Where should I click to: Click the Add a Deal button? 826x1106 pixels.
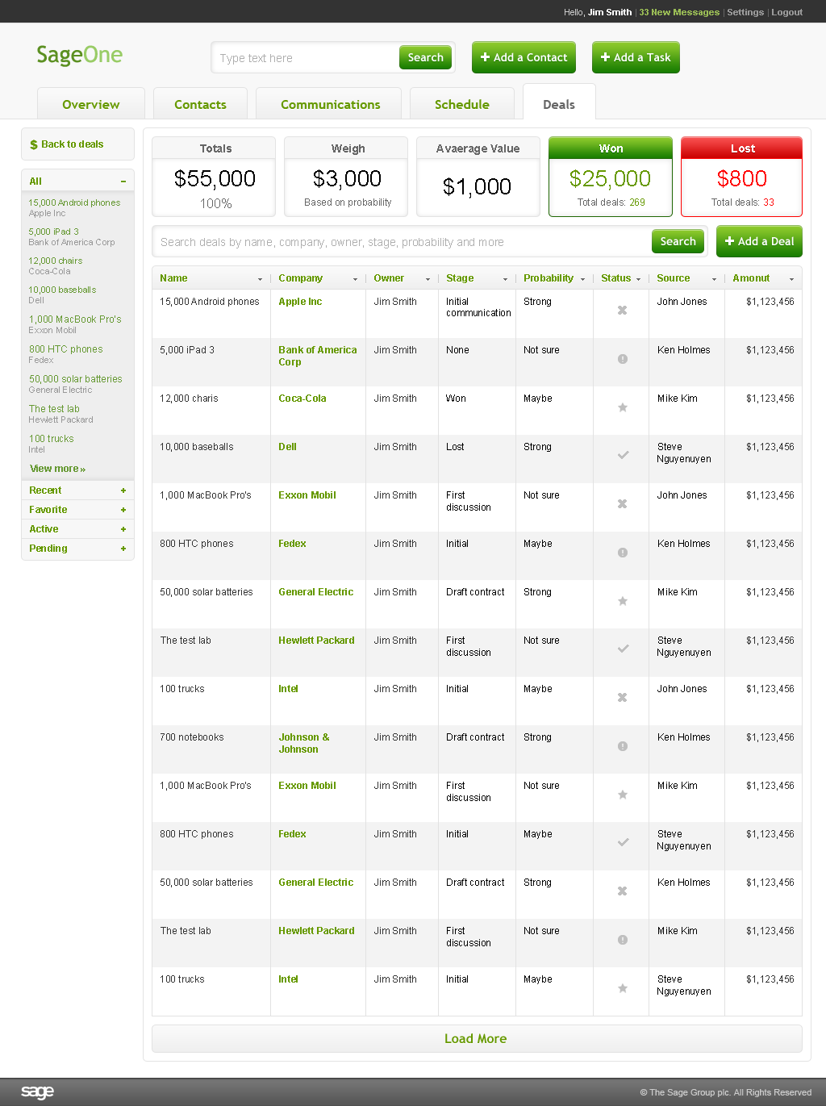(759, 241)
